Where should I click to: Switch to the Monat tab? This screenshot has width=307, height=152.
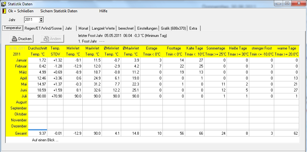pos(83,28)
